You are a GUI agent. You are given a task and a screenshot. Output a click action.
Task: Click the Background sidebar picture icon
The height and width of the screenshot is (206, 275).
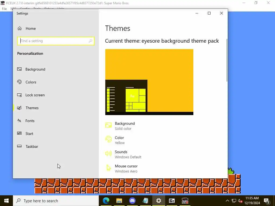pyautogui.click(x=19, y=69)
